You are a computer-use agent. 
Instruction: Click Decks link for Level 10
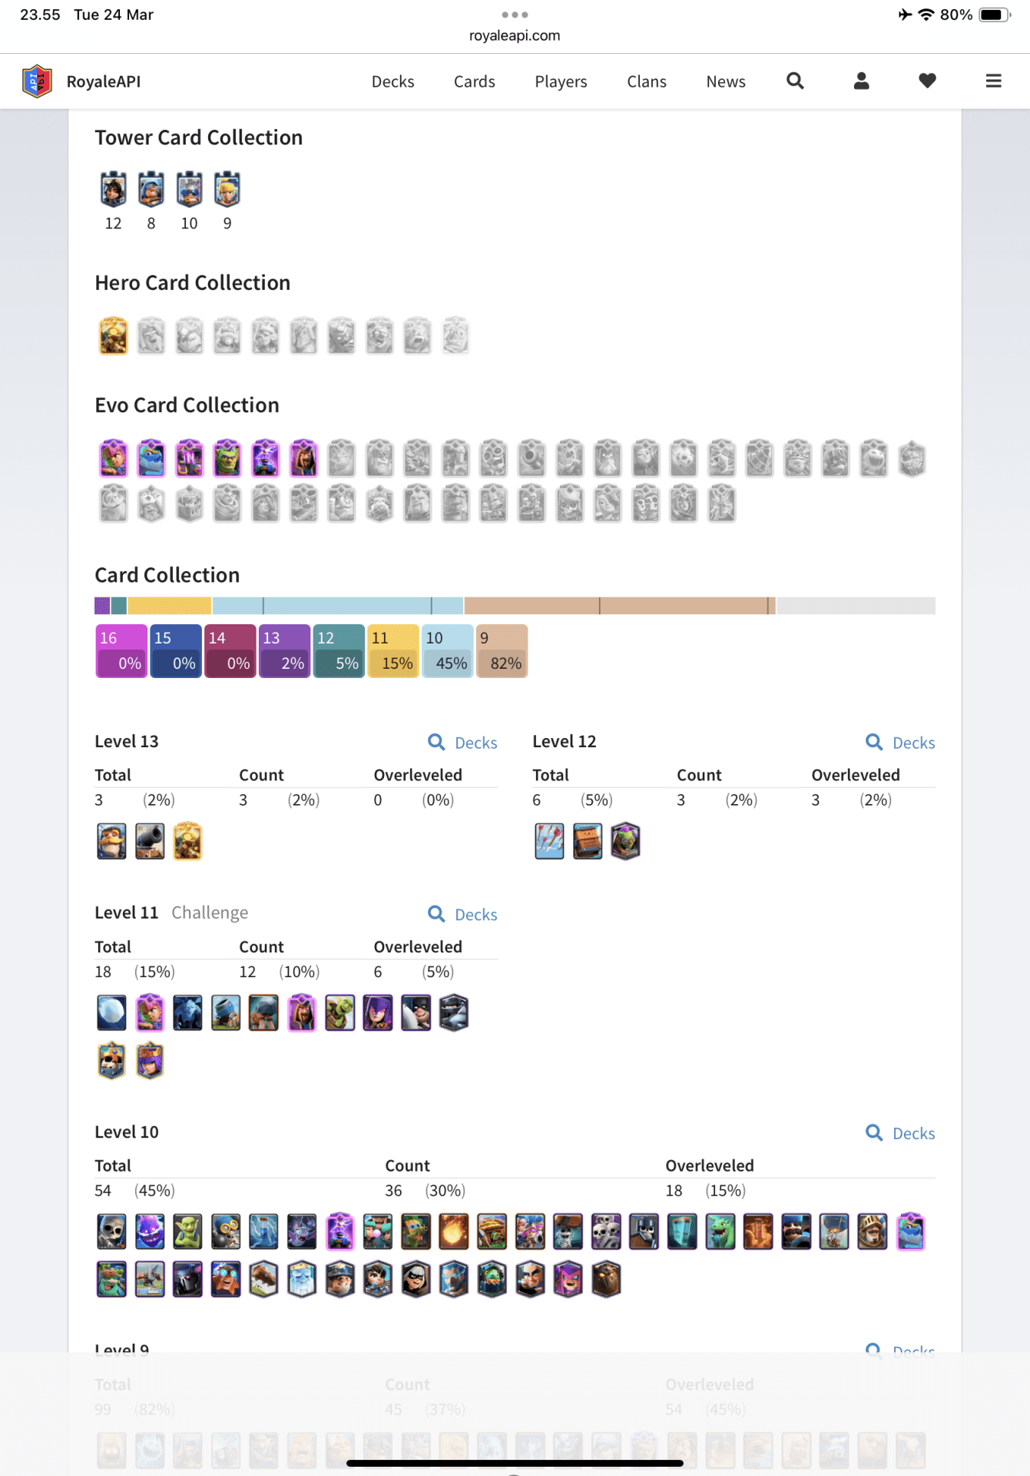pyautogui.click(x=900, y=1133)
